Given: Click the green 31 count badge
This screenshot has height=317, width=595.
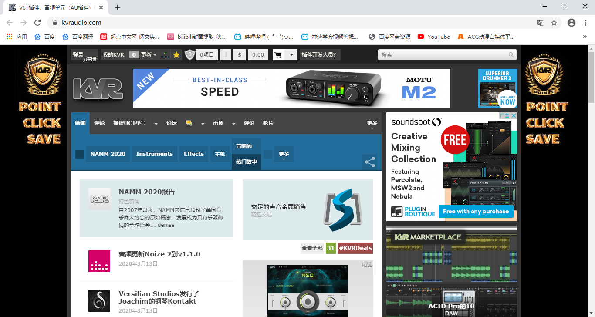Looking at the screenshot, I should 331,248.
